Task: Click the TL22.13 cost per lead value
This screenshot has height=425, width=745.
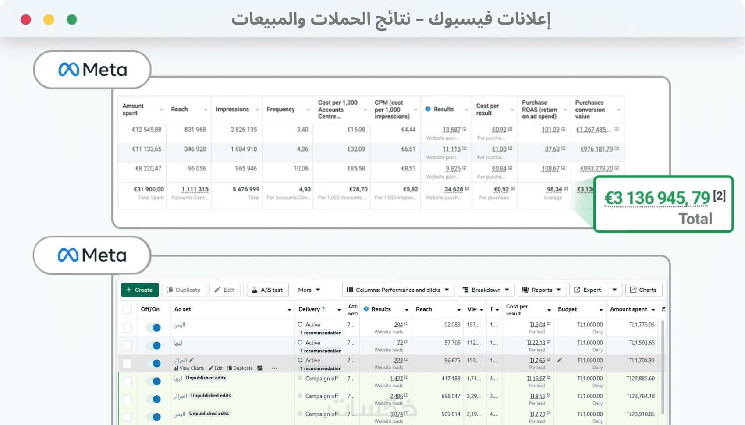Action: tap(536, 343)
